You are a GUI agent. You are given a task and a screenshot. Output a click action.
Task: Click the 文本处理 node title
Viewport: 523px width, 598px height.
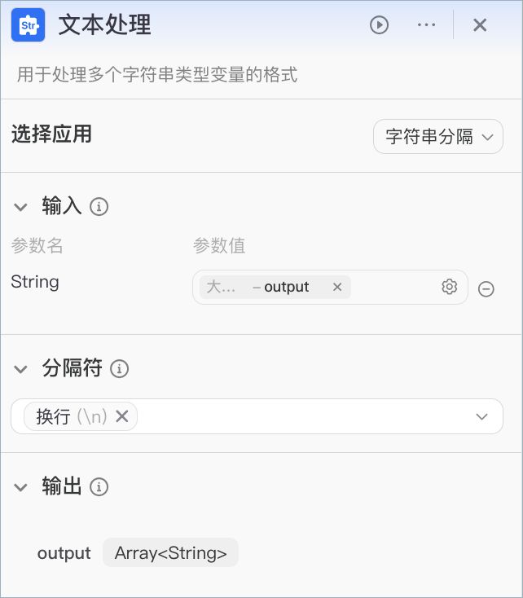pyautogui.click(x=105, y=25)
